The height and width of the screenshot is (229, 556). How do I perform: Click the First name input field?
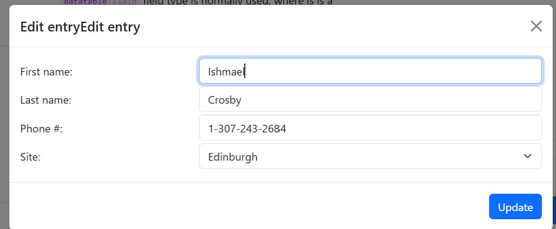coord(370,71)
